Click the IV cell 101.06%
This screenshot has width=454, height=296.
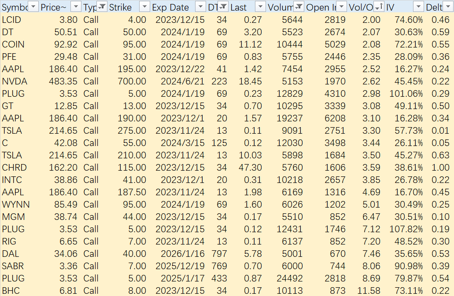point(406,94)
